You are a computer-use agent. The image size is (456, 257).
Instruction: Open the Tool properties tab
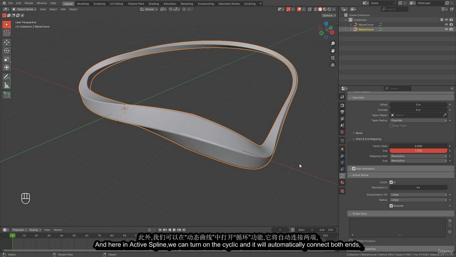(x=342, y=97)
